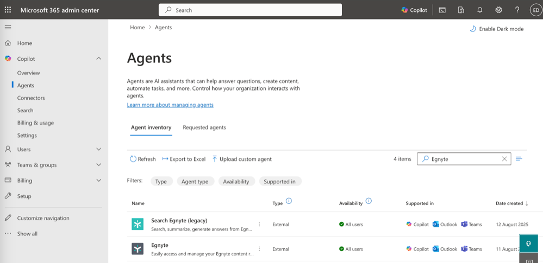Click info icon next to Type column
The image size is (543, 263).
[x=289, y=201]
